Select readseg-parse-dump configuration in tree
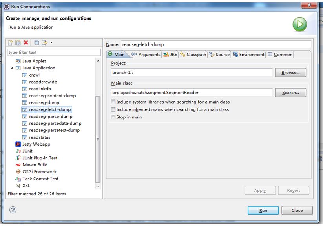This screenshot has height=226, width=323. (50, 117)
